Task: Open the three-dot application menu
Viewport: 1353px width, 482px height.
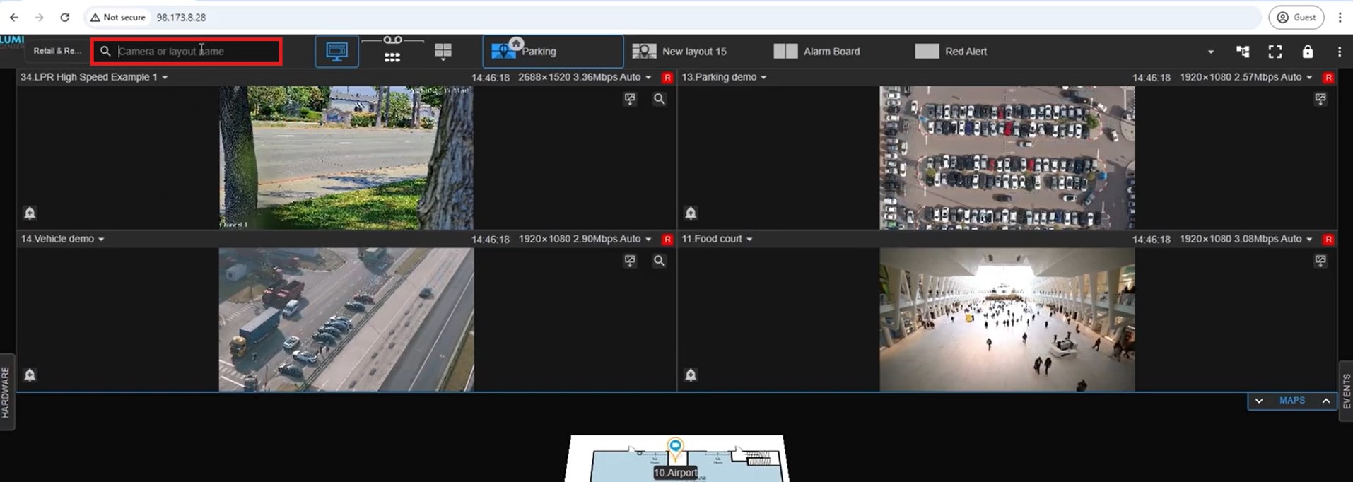Action: point(1339,52)
